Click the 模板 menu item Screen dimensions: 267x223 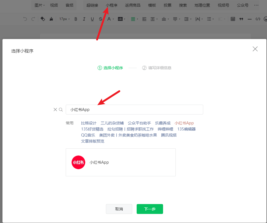[152, 5]
